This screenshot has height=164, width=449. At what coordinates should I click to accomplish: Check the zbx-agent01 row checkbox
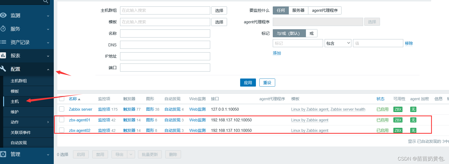tap(62, 120)
